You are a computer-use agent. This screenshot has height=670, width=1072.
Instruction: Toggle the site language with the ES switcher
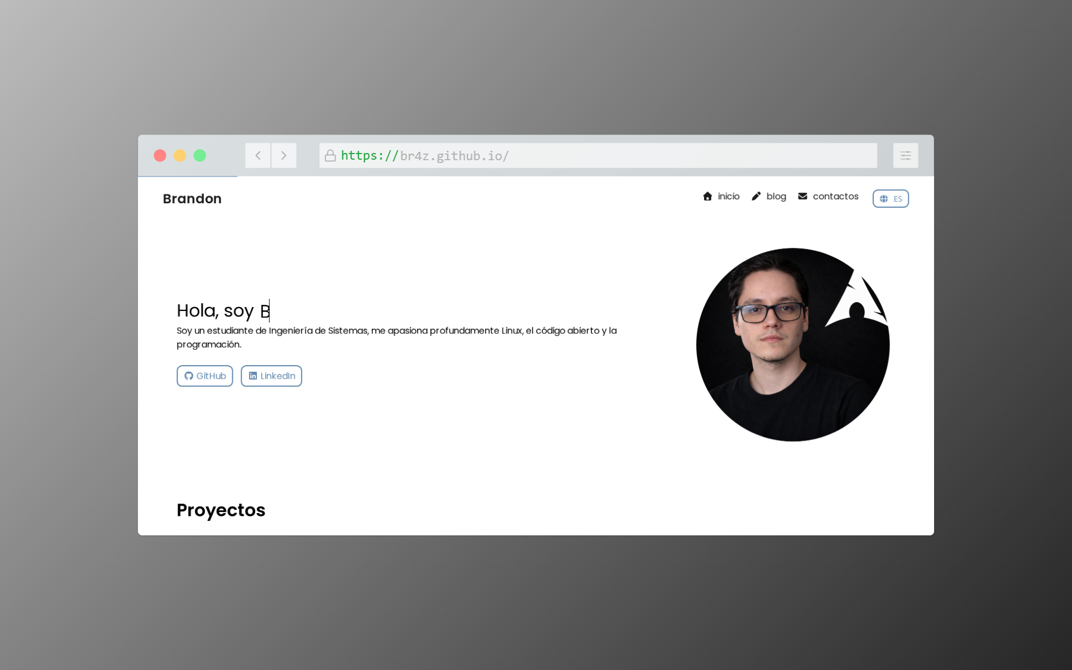pos(891,198)
